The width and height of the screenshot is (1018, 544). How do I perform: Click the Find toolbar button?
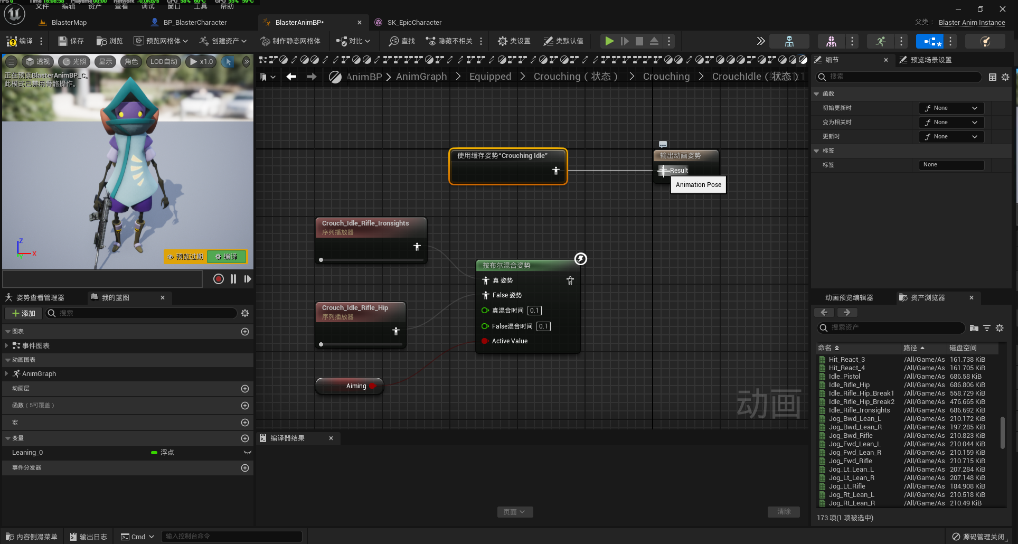pyautogui.click(x=402, y=41)
